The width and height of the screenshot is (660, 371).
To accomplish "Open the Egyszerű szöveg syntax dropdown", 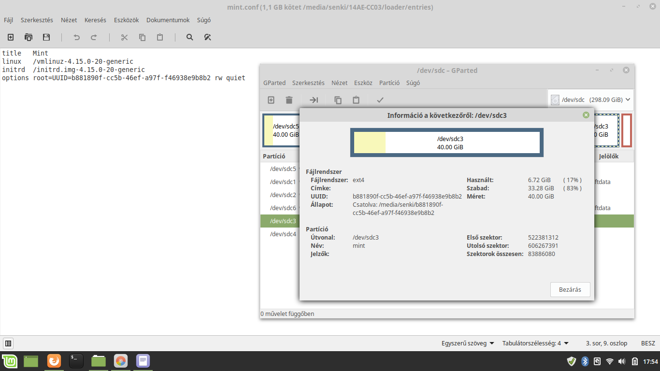I will point(468,343).
